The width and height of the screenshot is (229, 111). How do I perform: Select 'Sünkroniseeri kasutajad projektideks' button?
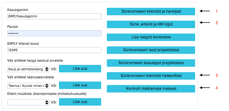coord(151,63)
